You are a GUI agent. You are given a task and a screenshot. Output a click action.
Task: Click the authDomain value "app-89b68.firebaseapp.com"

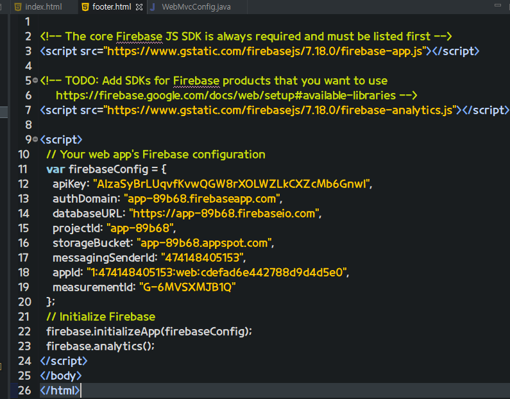pos(202,199)
